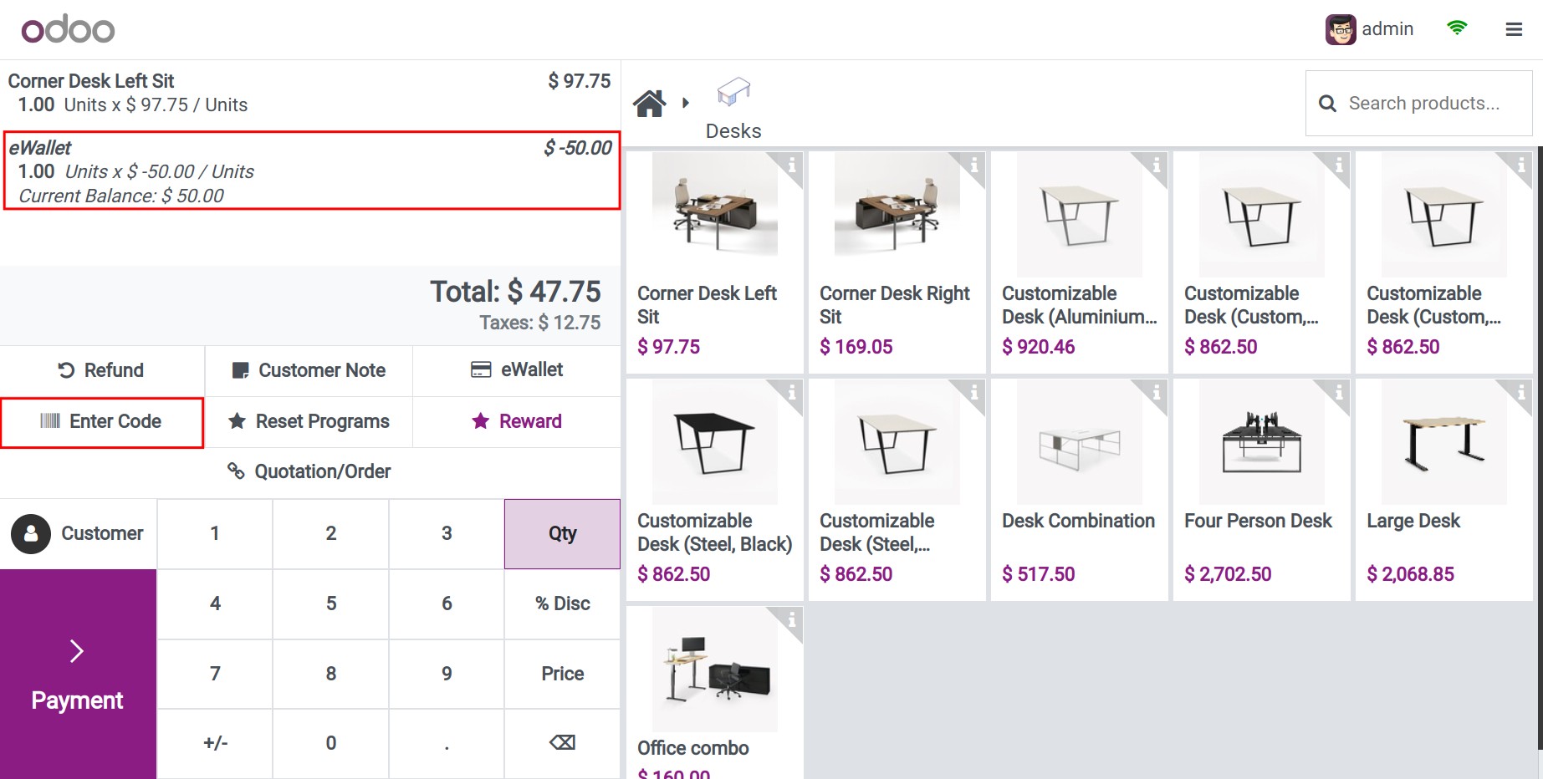The height and width of the screenshot is (779, 1543).
Task: Show info corner icon on Large Desk
Action: coord(1520,391)
